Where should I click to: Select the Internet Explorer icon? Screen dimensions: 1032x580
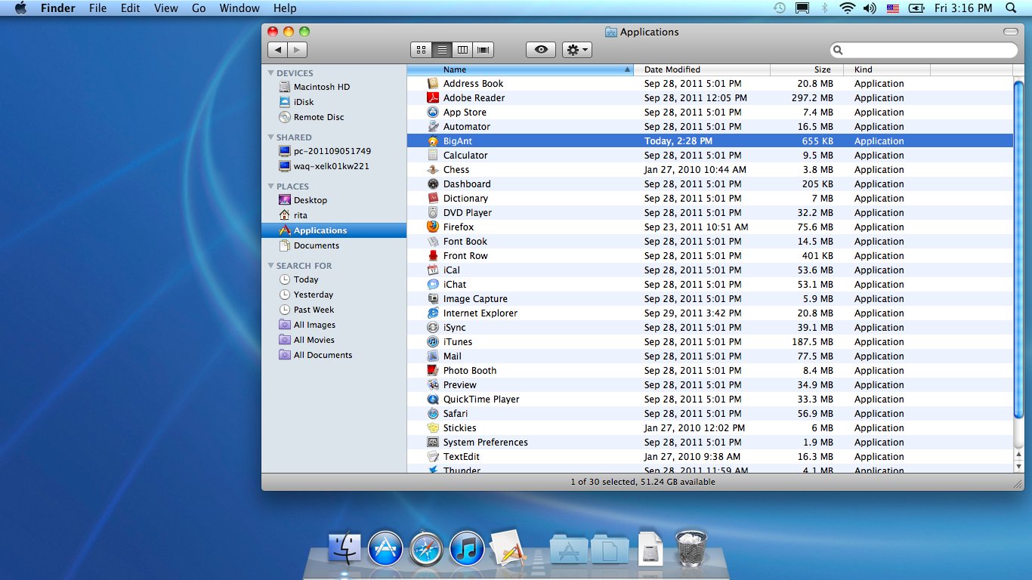[x=433, y=313]
